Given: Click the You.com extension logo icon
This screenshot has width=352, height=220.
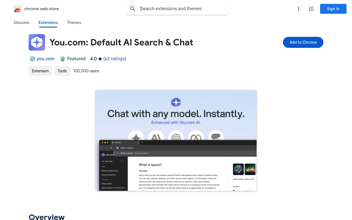Looking at the screenshot, I should pyautogui.click(x=37, y=42).
